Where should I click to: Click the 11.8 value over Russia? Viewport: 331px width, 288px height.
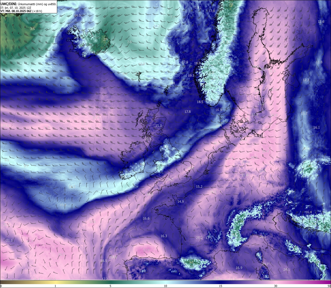[x=319, y=62]
